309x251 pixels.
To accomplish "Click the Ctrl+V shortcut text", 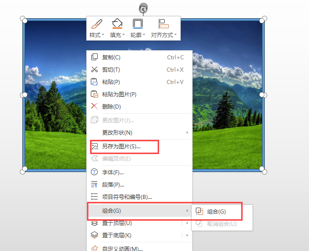I will pyautogui.click(x=175, y=82).
